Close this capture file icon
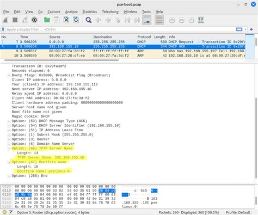 (66, 20)
